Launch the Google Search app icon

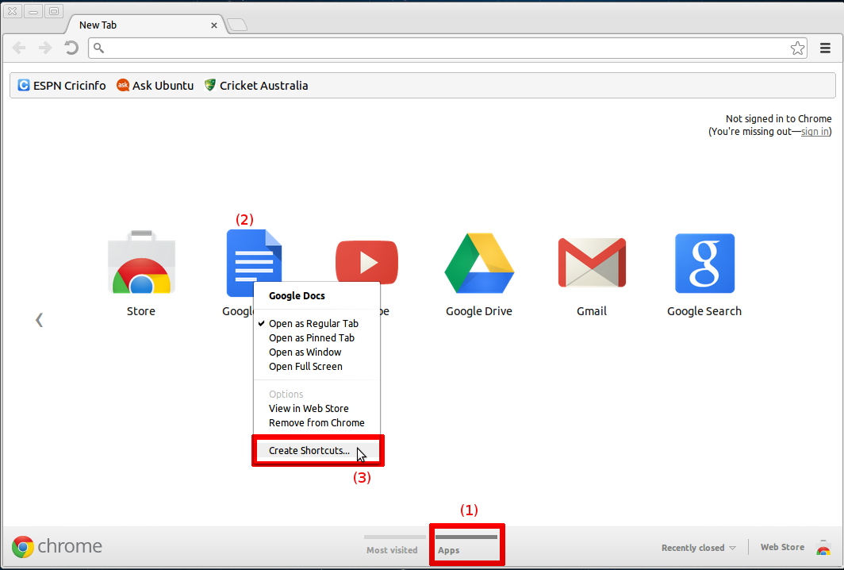pyautogui.click(x=704, y=263)
